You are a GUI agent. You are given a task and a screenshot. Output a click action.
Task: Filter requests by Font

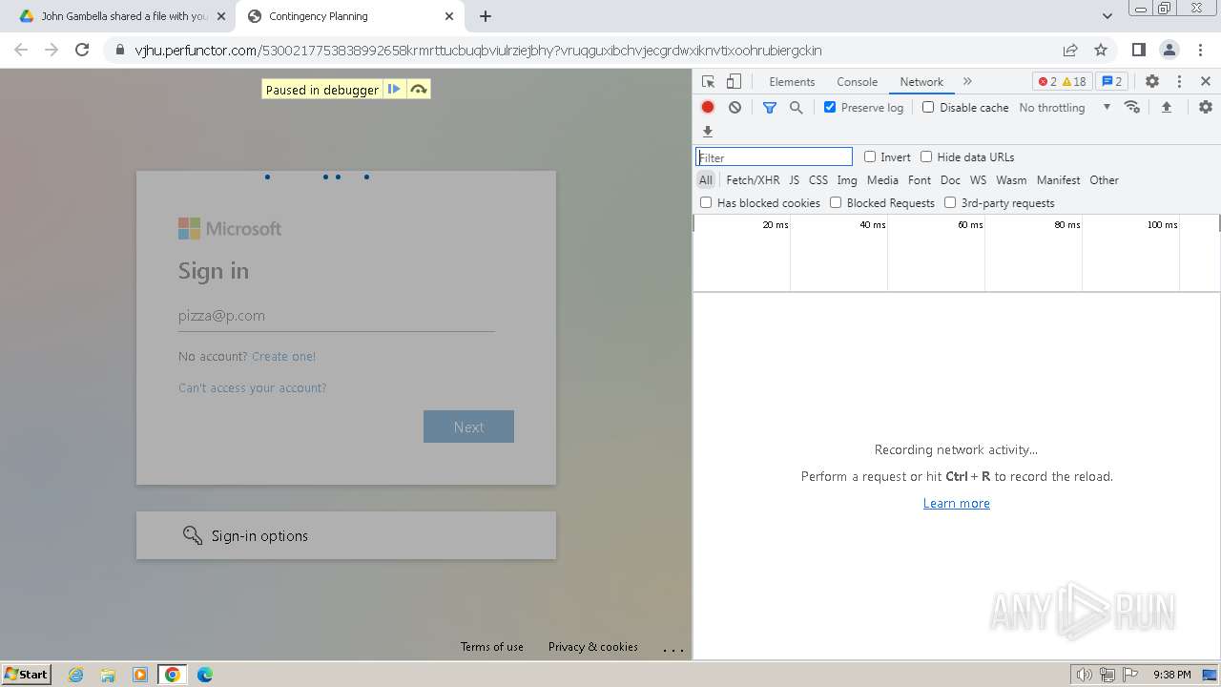tap(920, 180)
